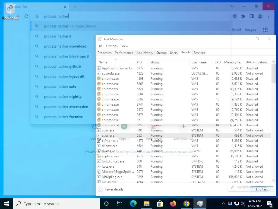278x209 pixels.
Task: Click Type here to search box
Action: (56, 204)
